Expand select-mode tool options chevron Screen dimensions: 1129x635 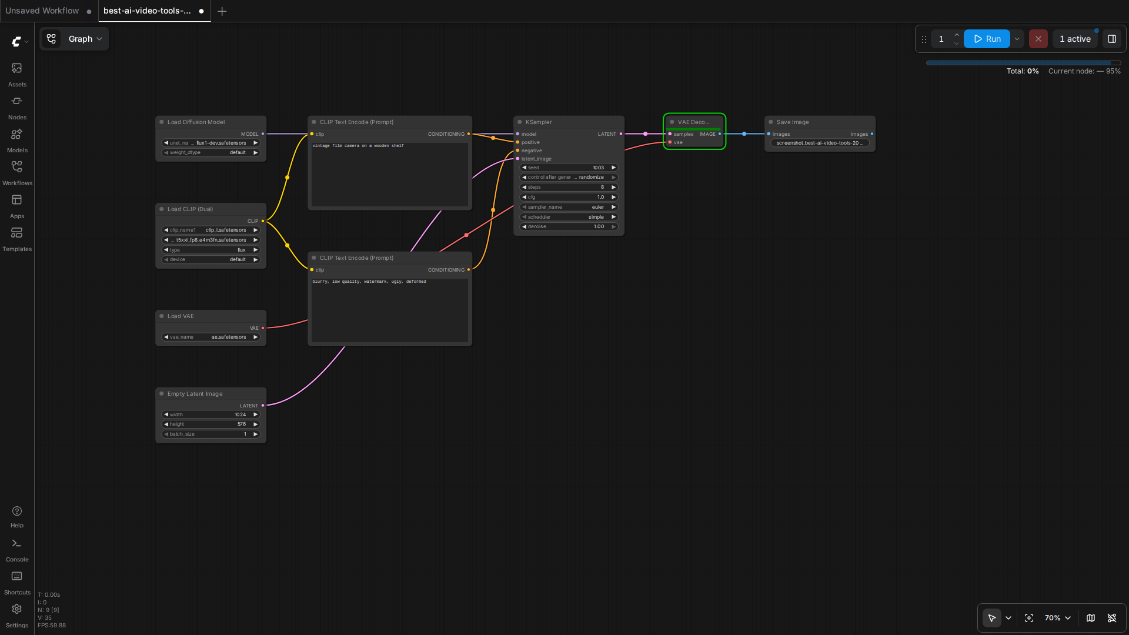pyautogui.click(x=1008, y=618)
